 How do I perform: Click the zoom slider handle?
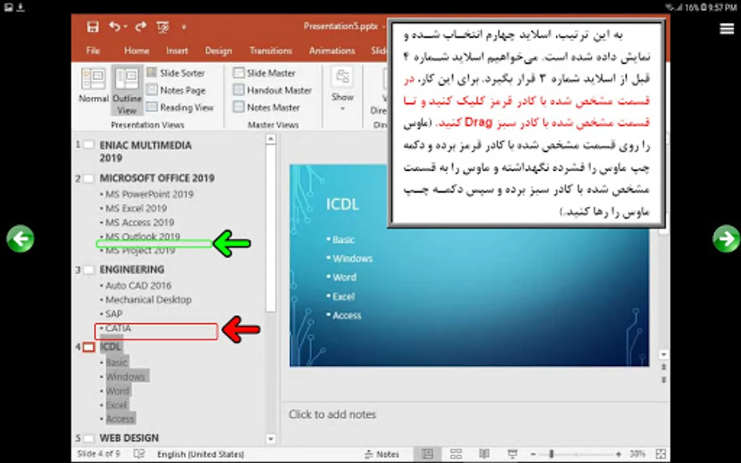[551, 454]
